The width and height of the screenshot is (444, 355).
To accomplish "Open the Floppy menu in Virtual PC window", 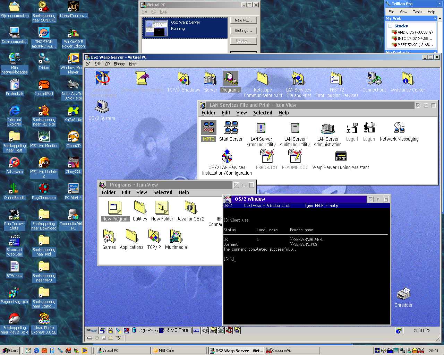I will coord(119,64).
